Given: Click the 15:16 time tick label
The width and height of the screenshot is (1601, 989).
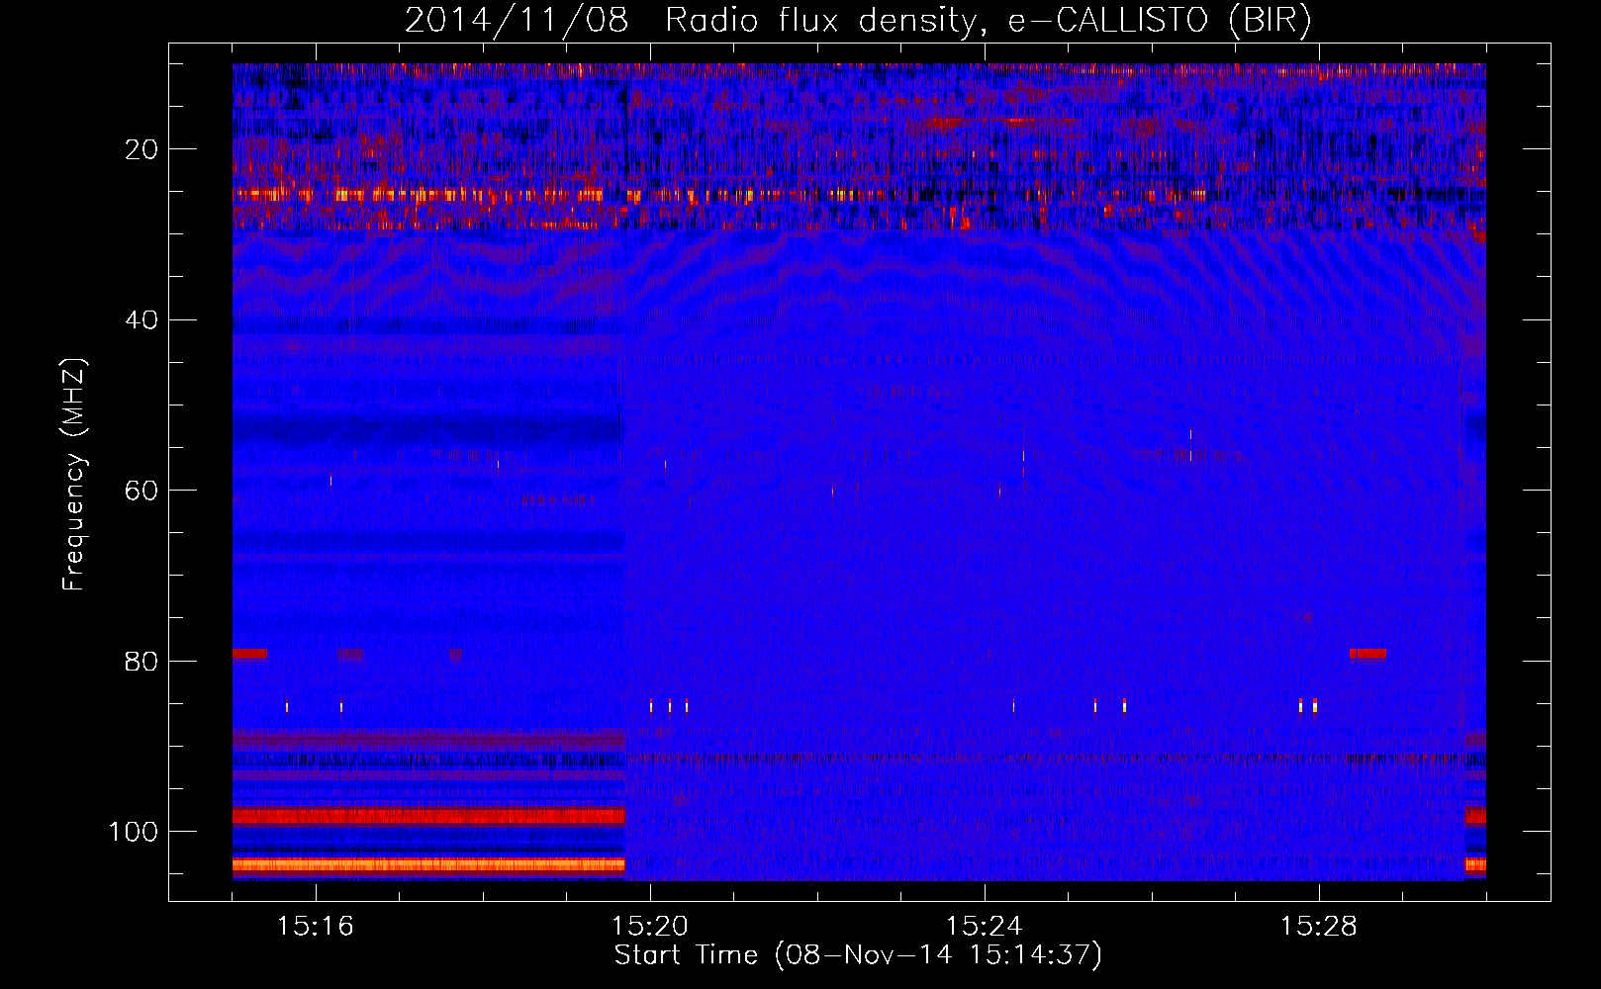Looking at the screenshot, I should pyautogui.click(x=316, y=927).
